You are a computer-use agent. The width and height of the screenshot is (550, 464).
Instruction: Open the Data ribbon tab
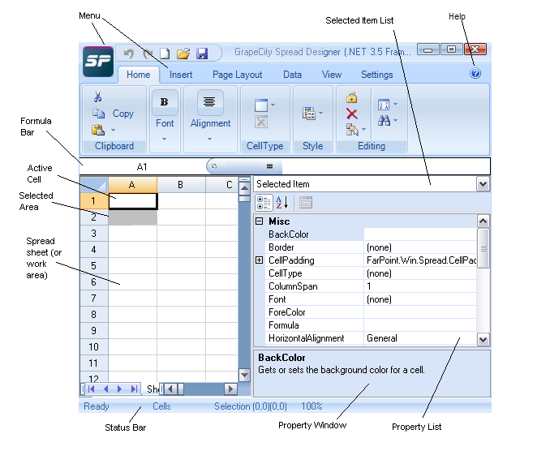[x=292, y=75]
